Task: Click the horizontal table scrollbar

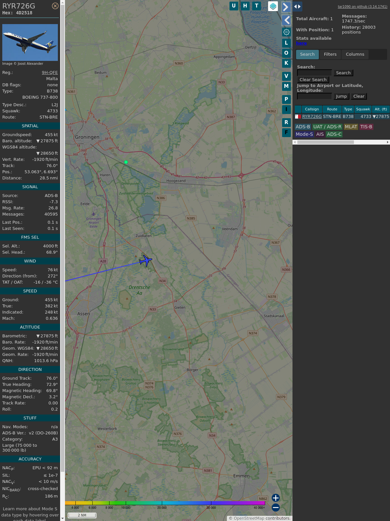Action: click(325, 142)
